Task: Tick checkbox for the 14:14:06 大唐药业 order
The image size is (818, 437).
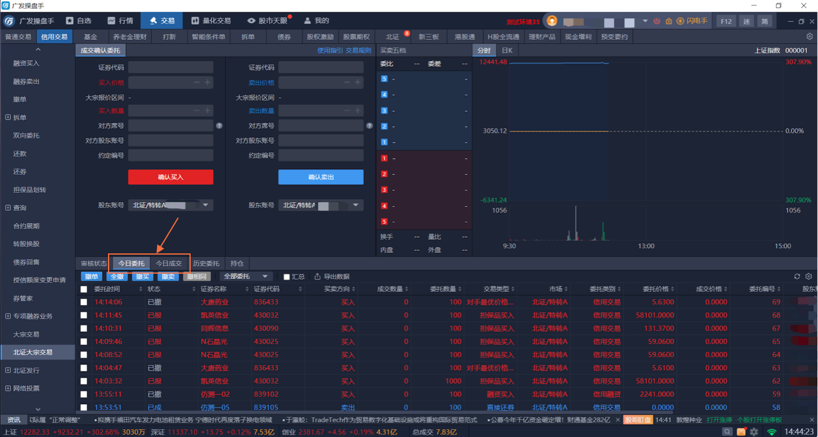Action: (x=84, y=302)
